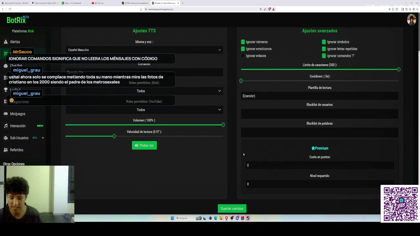Click the Alertas warning triangle icon

click(x=6, y=42)
